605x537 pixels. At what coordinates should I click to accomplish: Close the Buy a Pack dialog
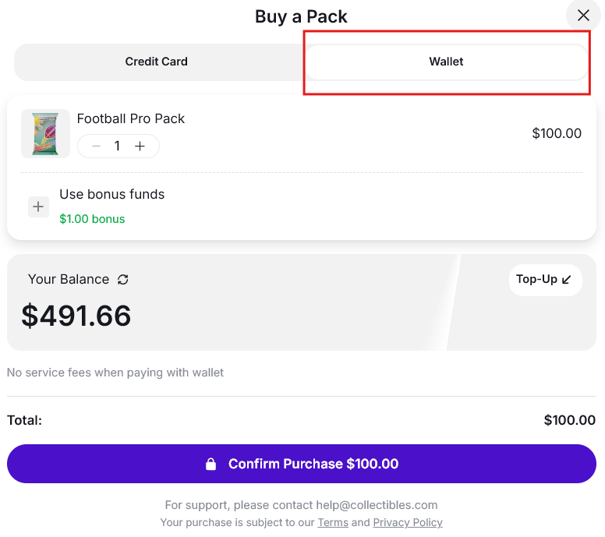coord(583,16)
